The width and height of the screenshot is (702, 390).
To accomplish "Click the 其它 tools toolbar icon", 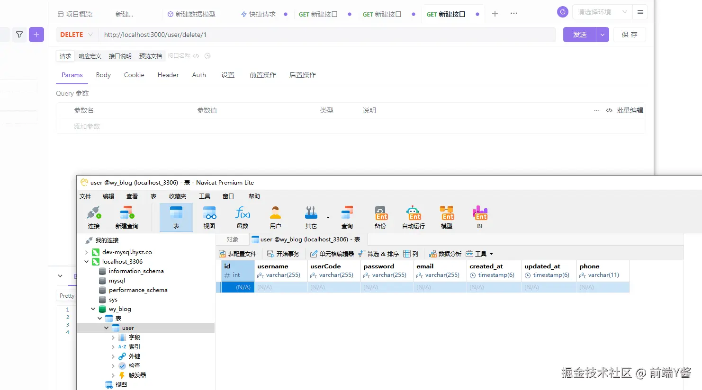I will pyautogui.click(x=311, y=217).
